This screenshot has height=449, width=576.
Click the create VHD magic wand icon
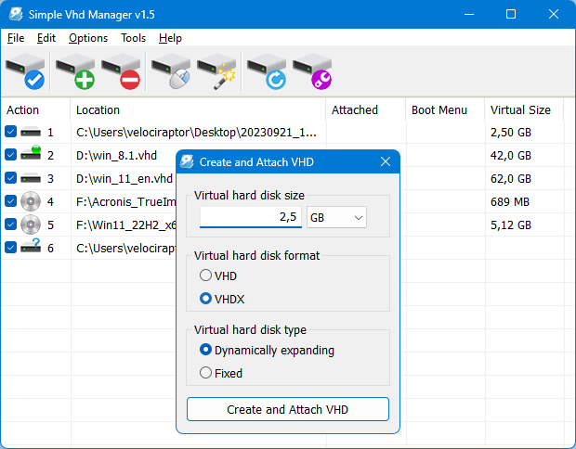(x=217, y=71)
